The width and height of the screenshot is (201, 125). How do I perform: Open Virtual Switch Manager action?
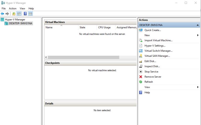click(158, 51)
